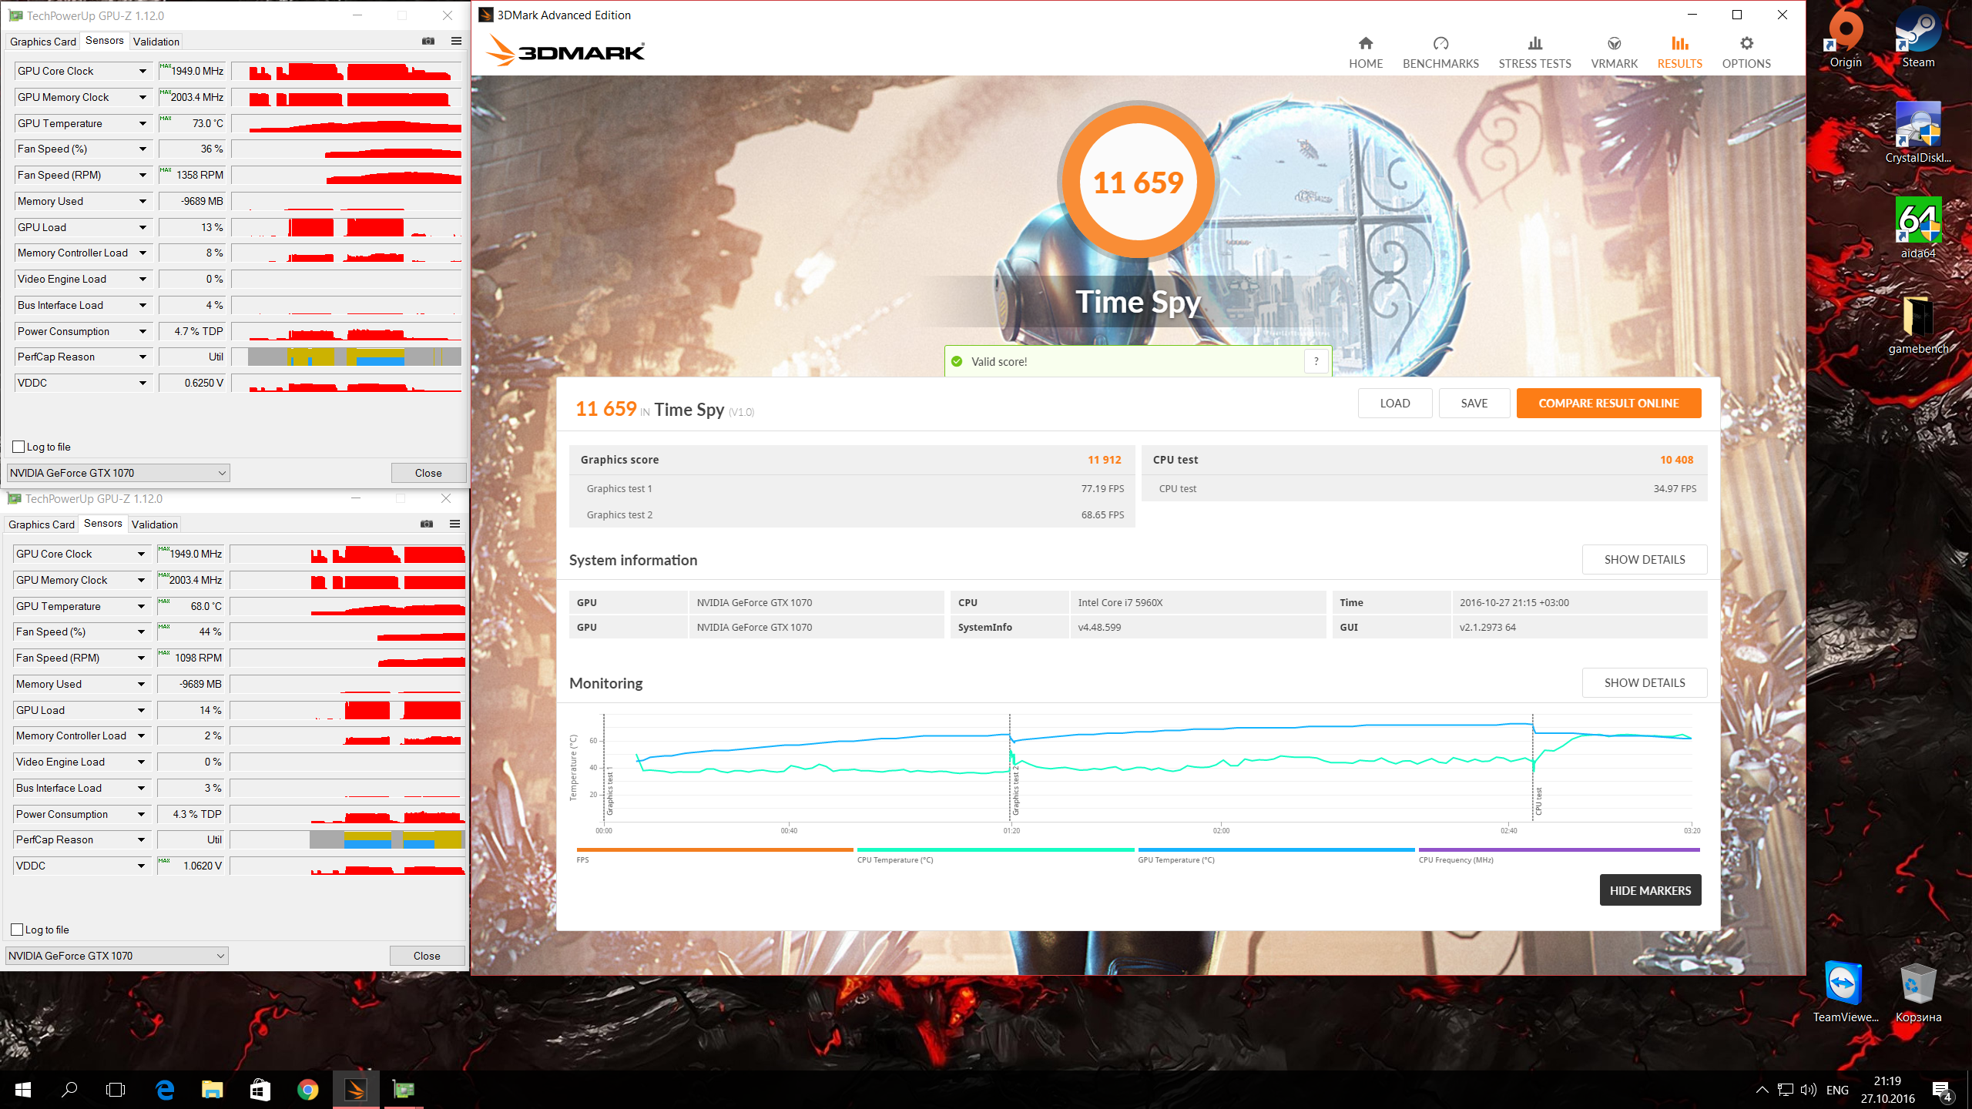Click the valid score help question mark

click(x=1316, y=361)
